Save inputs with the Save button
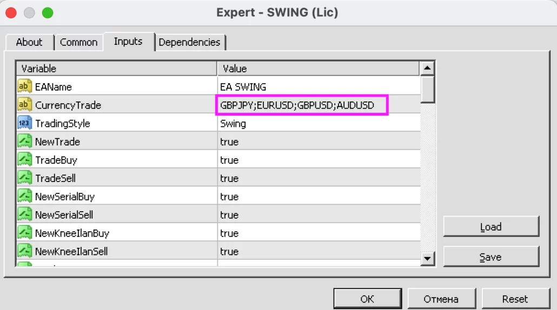The width and height of the screenshot is (557, 310). [x=491, y=257]
